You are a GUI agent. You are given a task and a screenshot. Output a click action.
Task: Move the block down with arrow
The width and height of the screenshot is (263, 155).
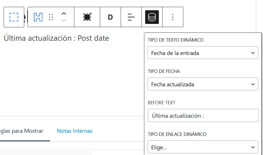64,21
